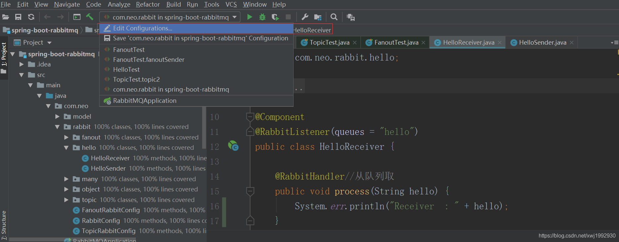Expand the fanout package
This screenshot has width=619, height=242.
pyautogui.click(x=66, y=137)
